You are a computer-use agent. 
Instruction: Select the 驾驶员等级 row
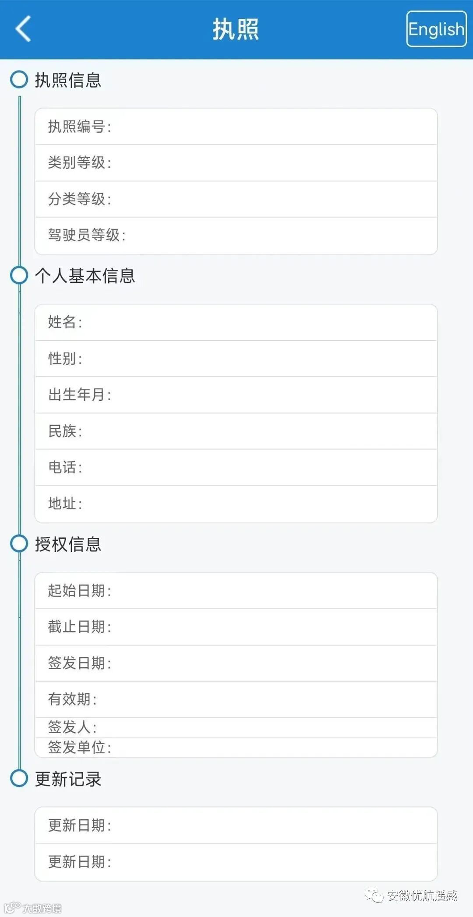click(236, 236)
